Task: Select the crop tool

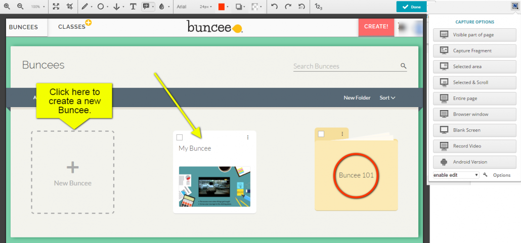Action: pos(70,7)
